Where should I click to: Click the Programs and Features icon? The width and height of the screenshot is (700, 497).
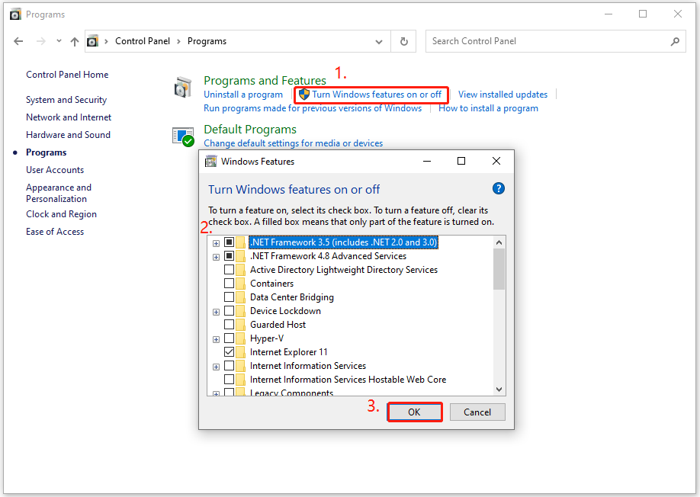click(182, 87)
